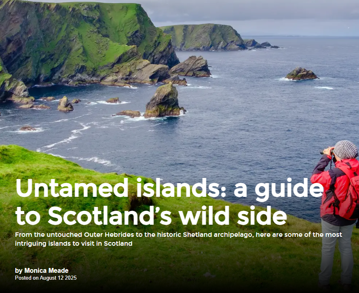Screen dimensions: 359x293
Task: Click the distant green headland on the horizon
Action: 204,37
